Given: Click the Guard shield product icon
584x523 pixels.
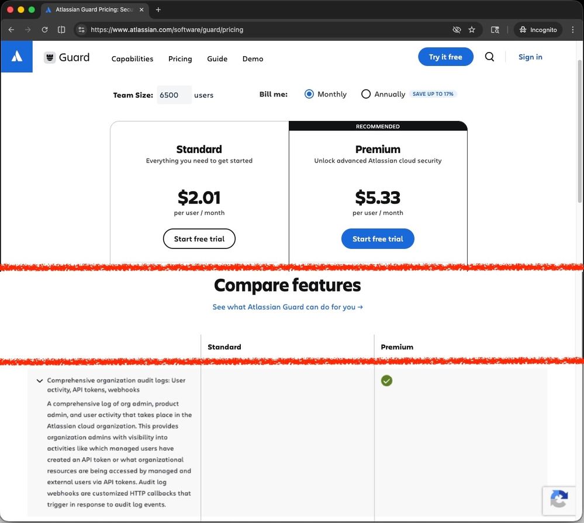Looking at the screenshot, I should (50, 57).
